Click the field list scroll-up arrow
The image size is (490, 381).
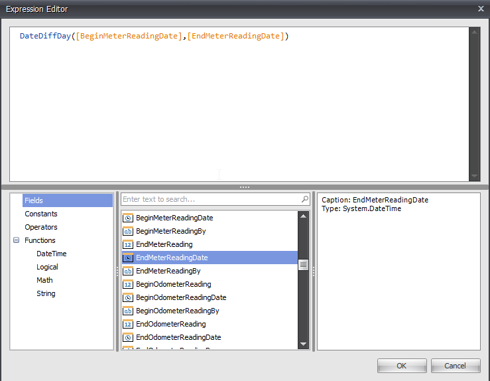[x=303, y=216]
